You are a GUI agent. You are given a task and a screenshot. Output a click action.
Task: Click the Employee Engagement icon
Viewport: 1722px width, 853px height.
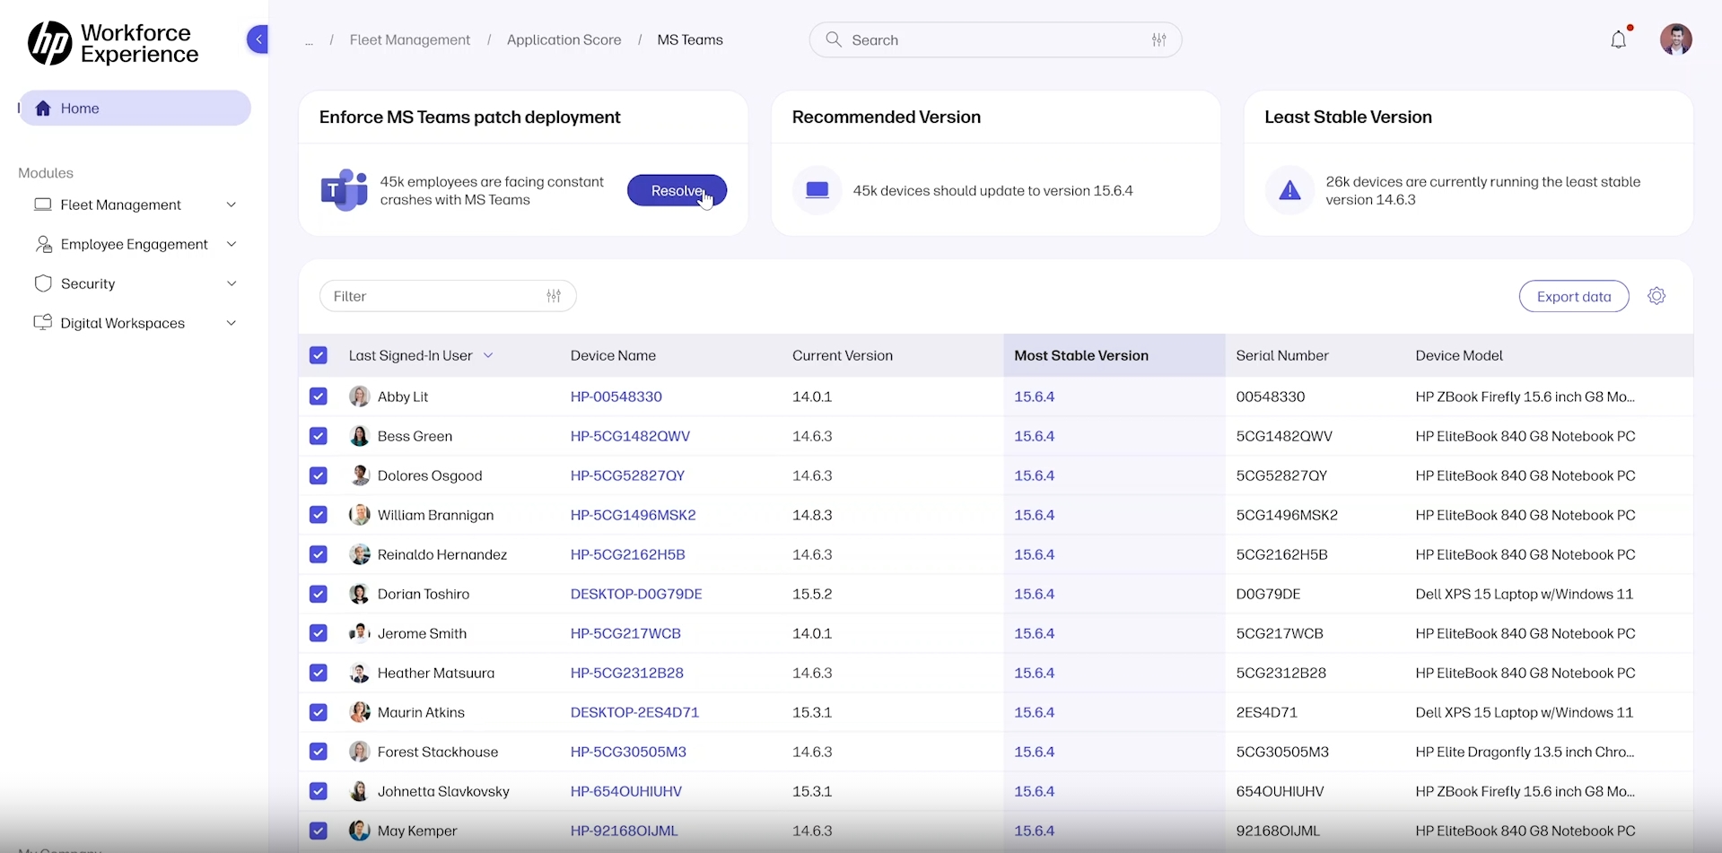[x=43, y=243]
